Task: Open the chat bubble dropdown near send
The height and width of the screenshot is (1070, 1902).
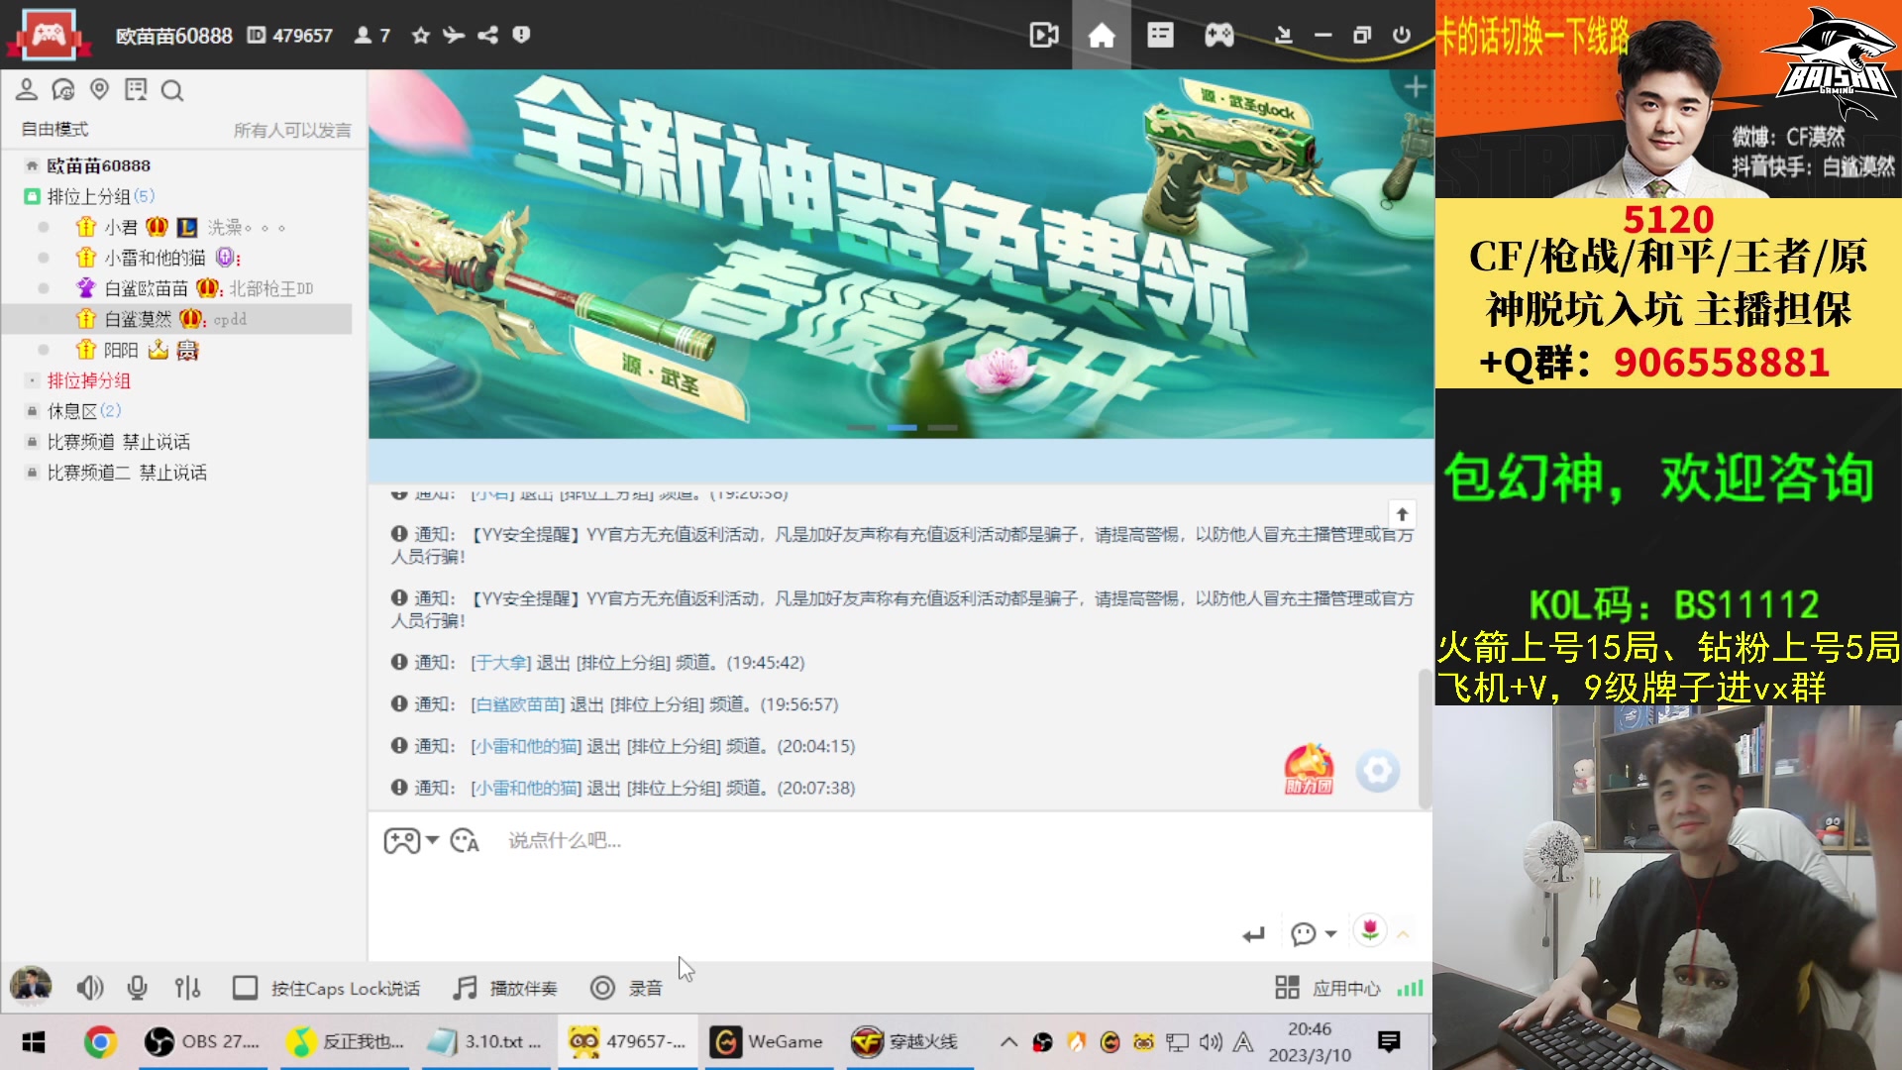Action: [1314, 934]
